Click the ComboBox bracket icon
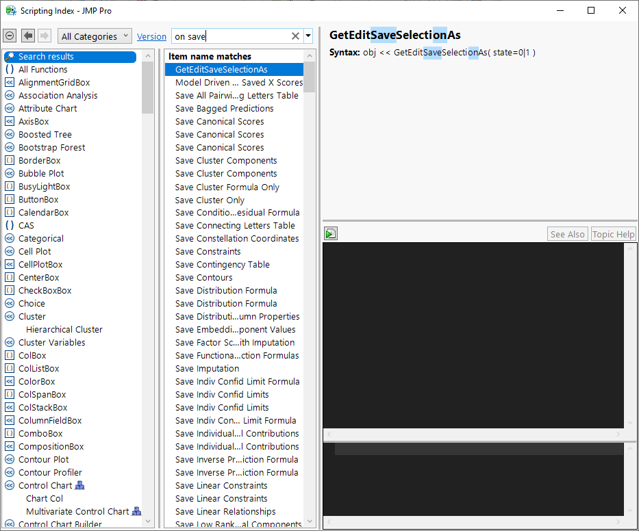Screen dimensions: 639x531 pyautogui.click(x=10, y=433)
